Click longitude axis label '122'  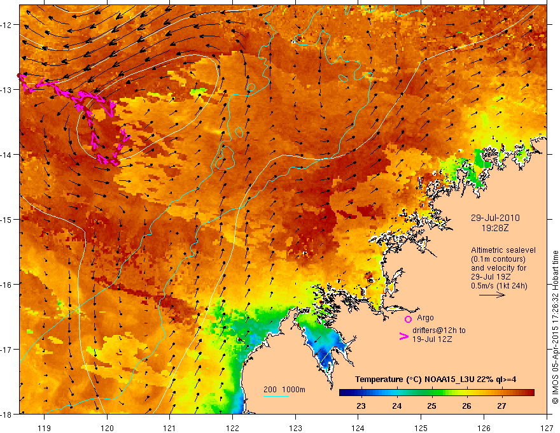point(232,428)
